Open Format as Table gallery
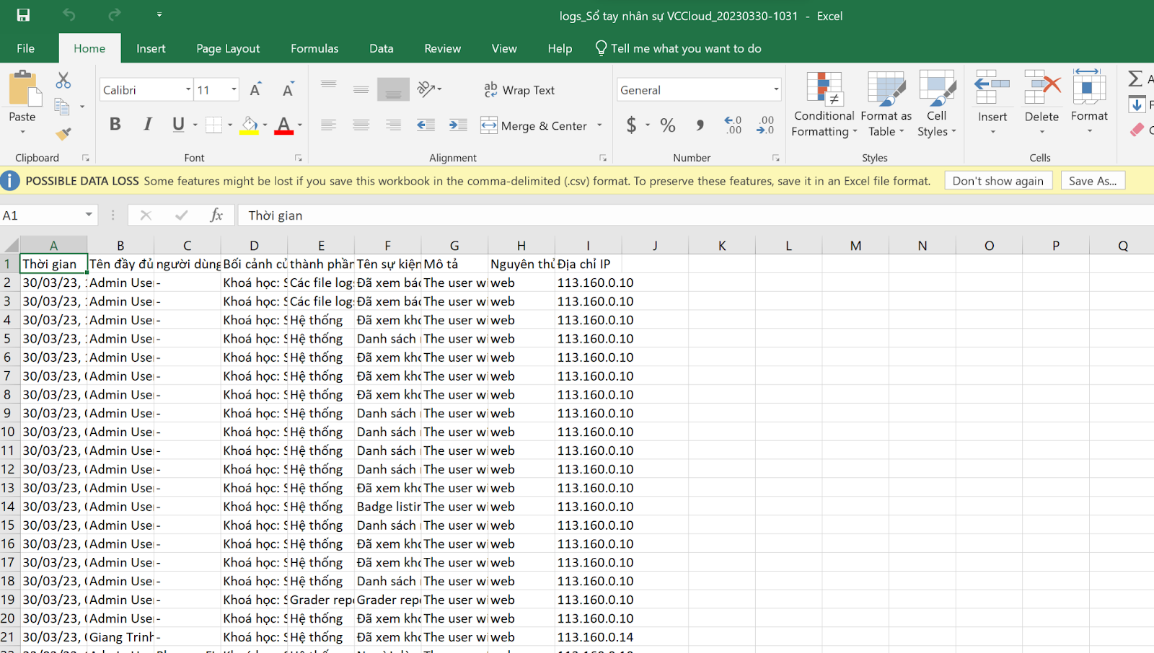This screenshot has height=653, width=1154. click(x=886, y=105)
